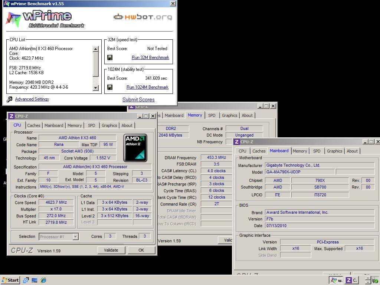Click OK in the front CPU-Z window
The width and height of the screenshot is (380, 285).
141,250
